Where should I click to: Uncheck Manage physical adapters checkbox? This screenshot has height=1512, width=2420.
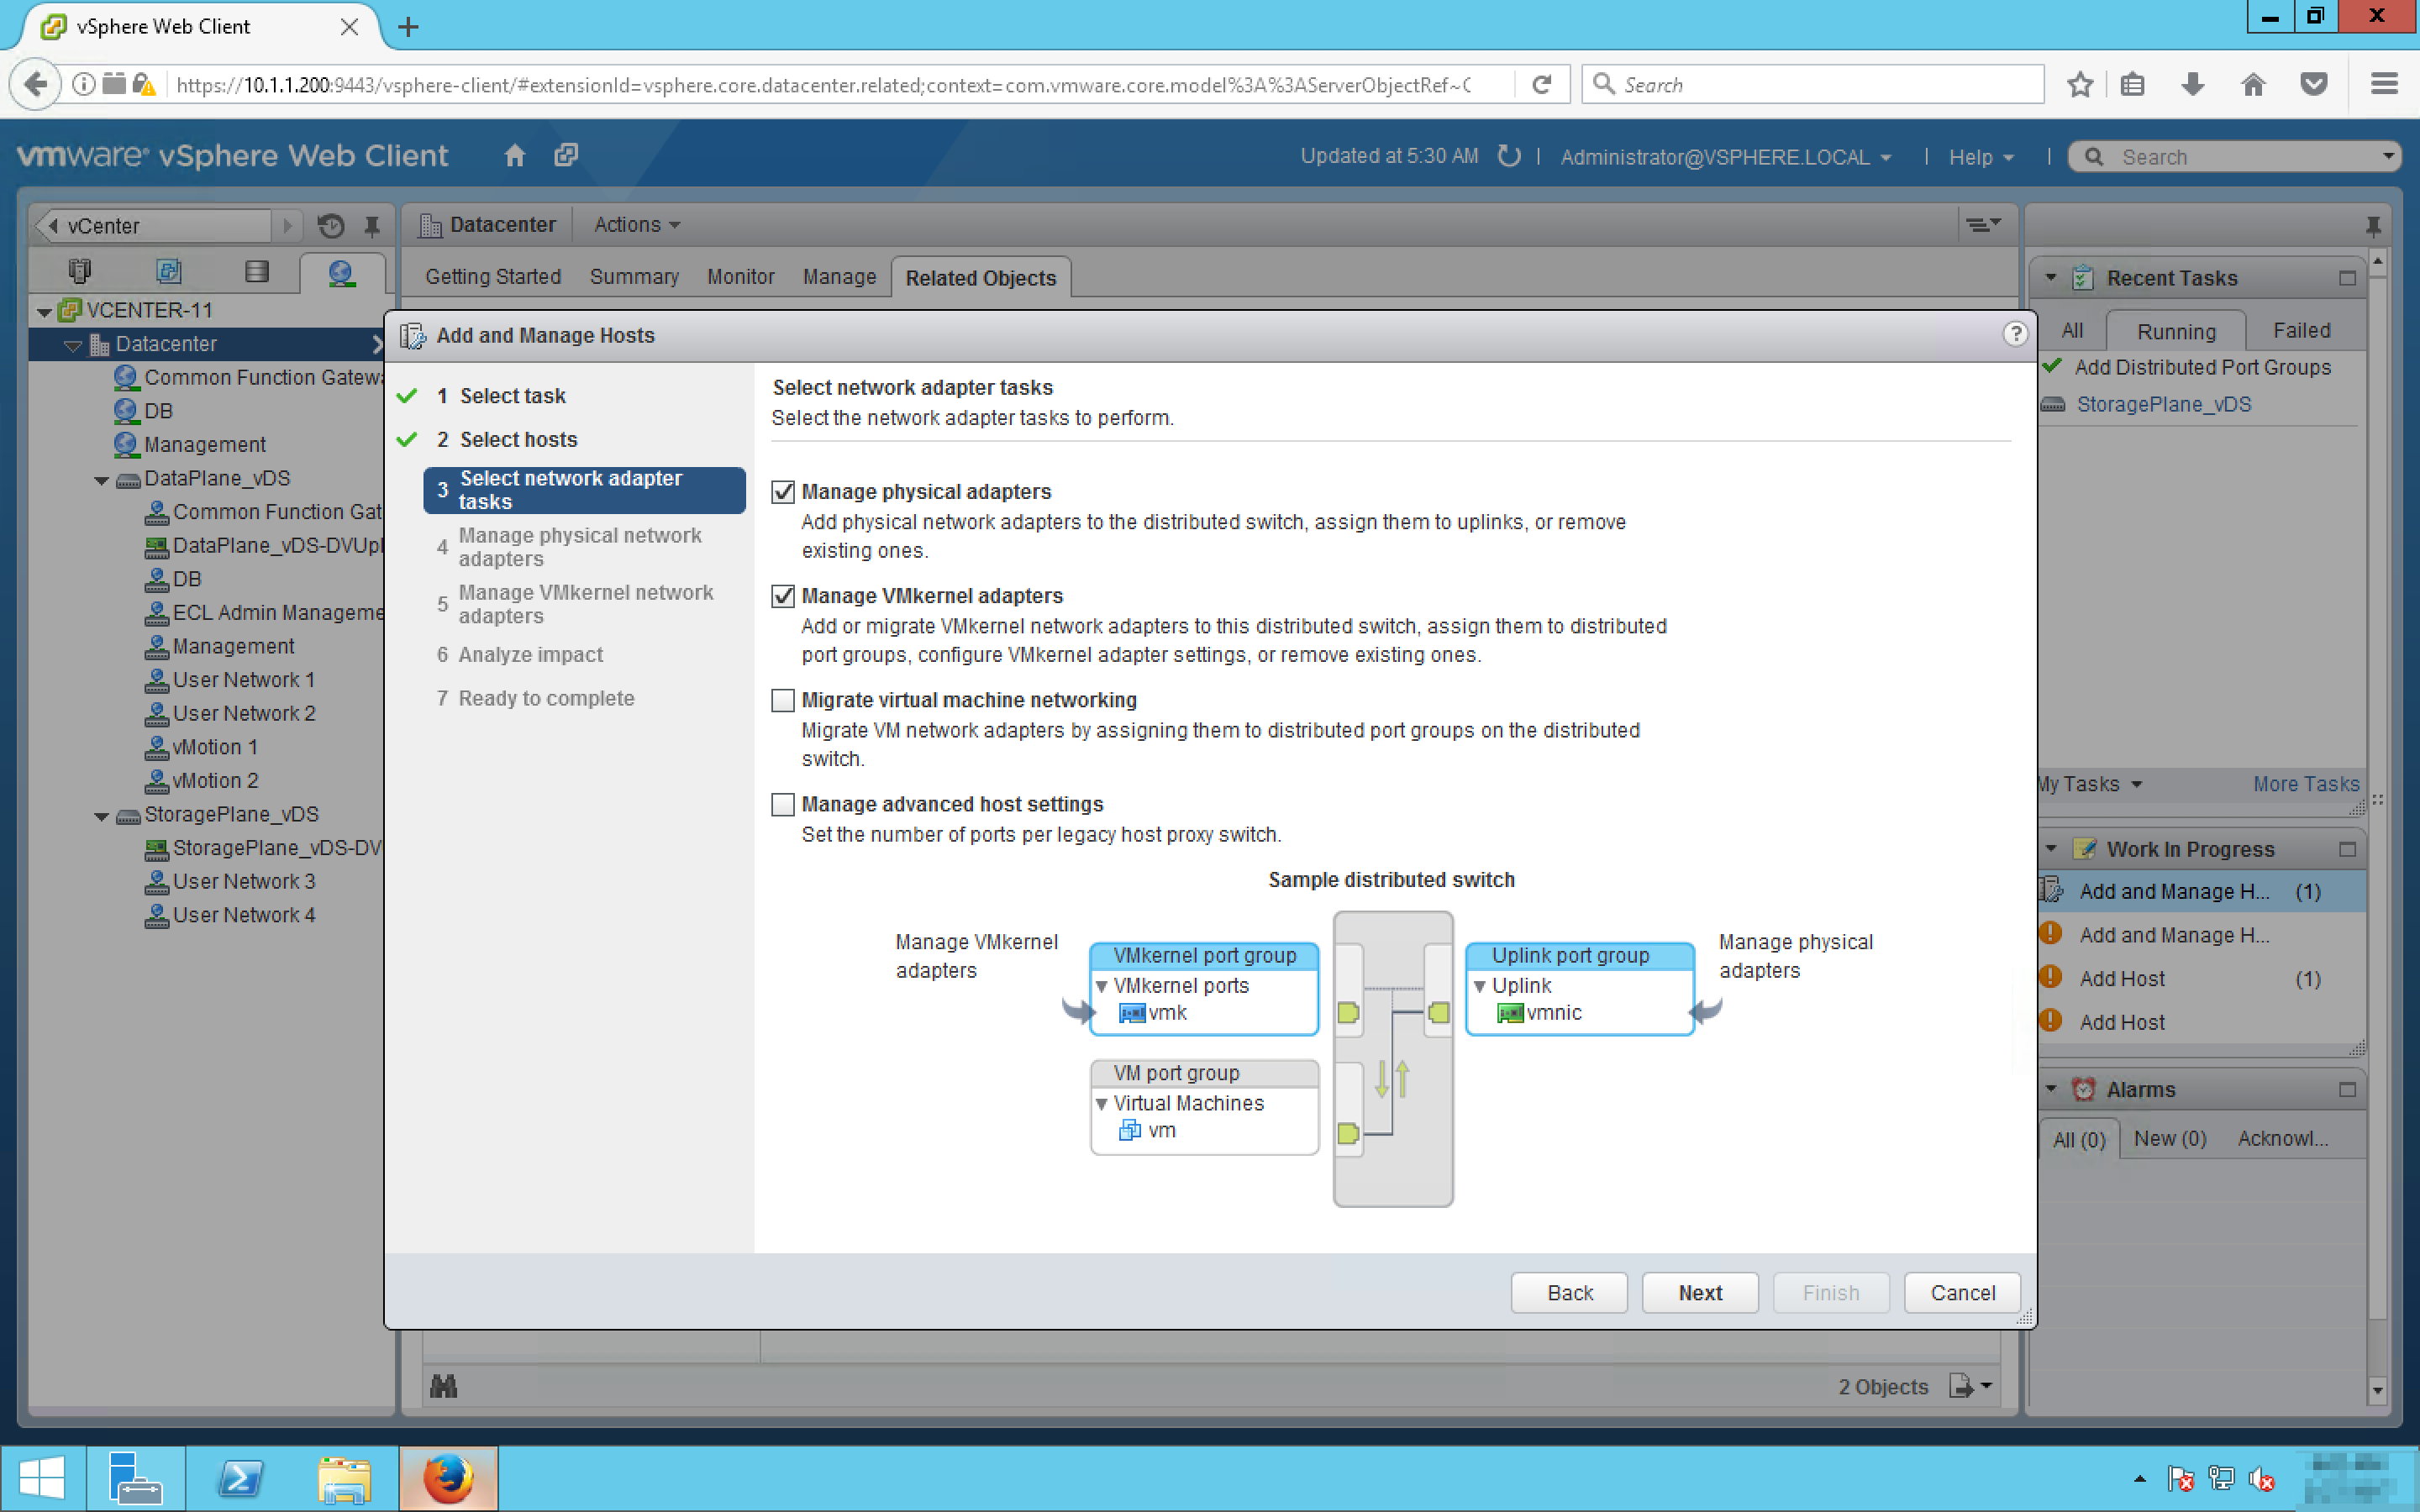pos(783,492)
